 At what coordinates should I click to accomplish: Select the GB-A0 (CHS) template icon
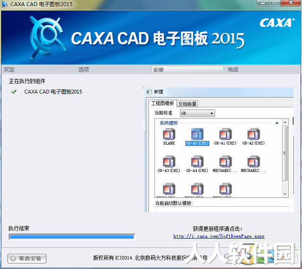[197, 134]
